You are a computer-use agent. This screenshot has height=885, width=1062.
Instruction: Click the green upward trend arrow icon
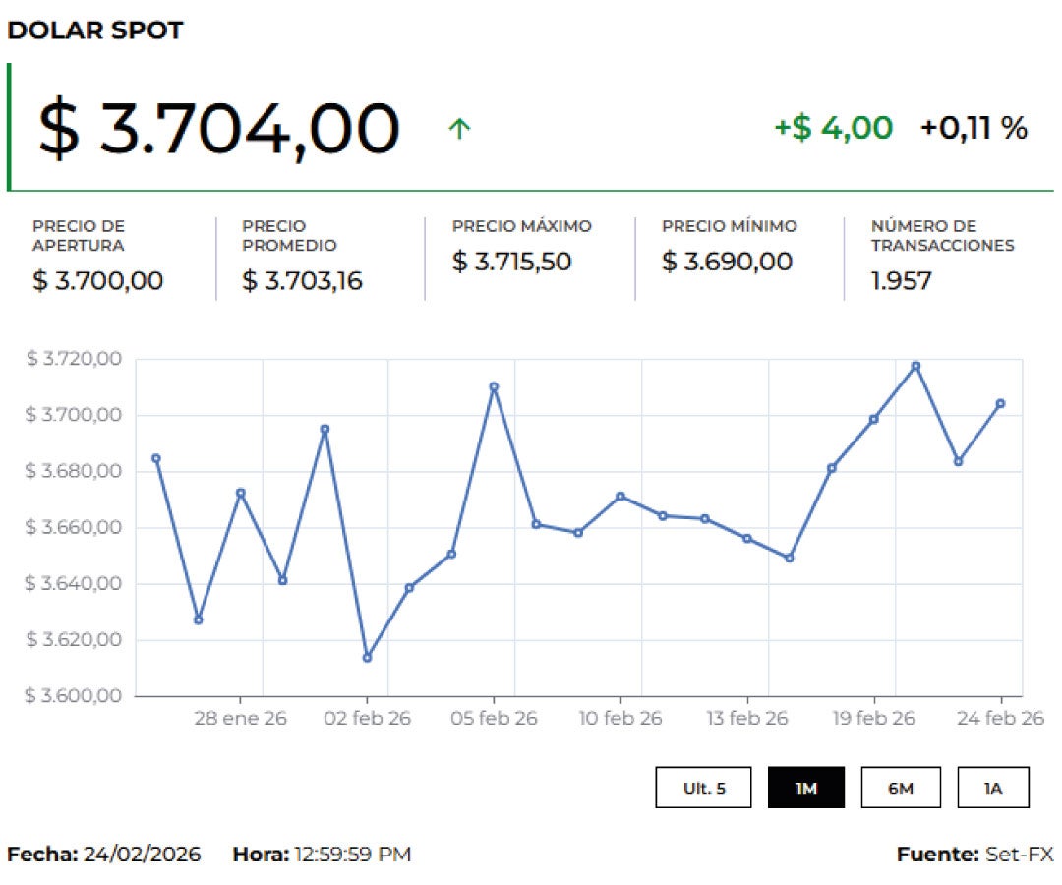tap(459, 128)
